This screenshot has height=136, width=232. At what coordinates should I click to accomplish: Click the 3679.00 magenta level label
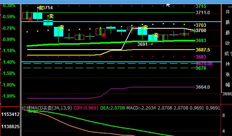204,64
